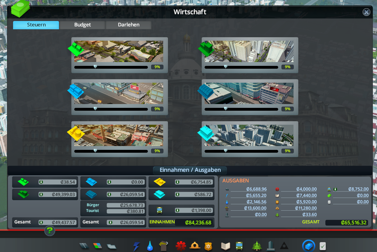Adjust the low-density commercial tax slider
377x252 pixels.
click(95, 109)
